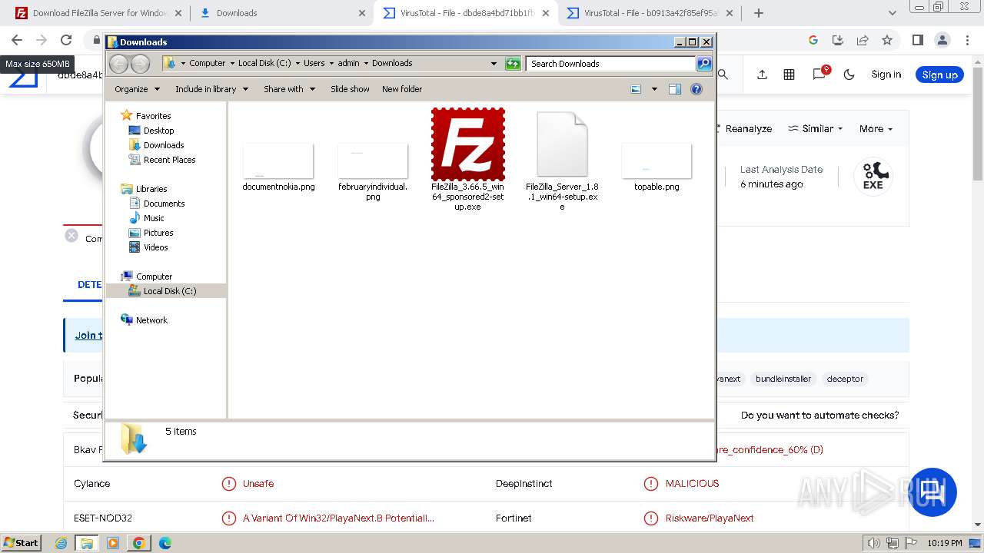Toggle VirusTotal dark mode
984x553 pixels.
point(849,75)
